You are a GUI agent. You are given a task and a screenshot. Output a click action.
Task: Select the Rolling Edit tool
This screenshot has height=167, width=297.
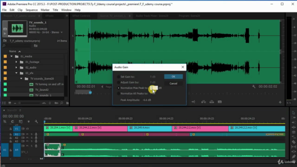(x=293, y=132)
